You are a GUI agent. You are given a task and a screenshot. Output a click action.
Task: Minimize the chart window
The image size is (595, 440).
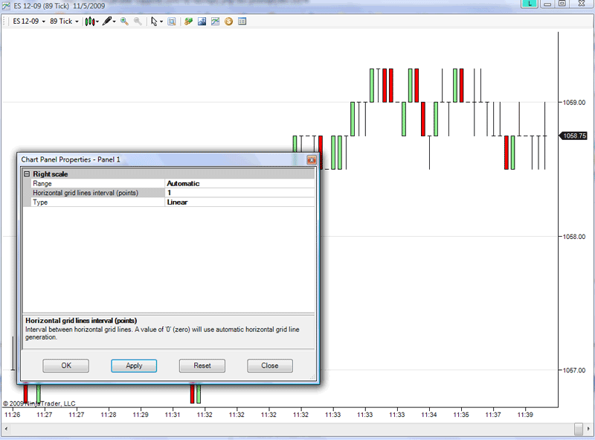click(x=547, y=4)
